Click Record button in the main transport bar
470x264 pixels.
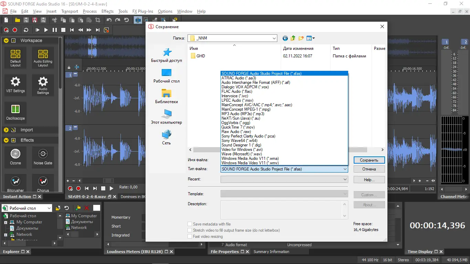click(15, 30)
